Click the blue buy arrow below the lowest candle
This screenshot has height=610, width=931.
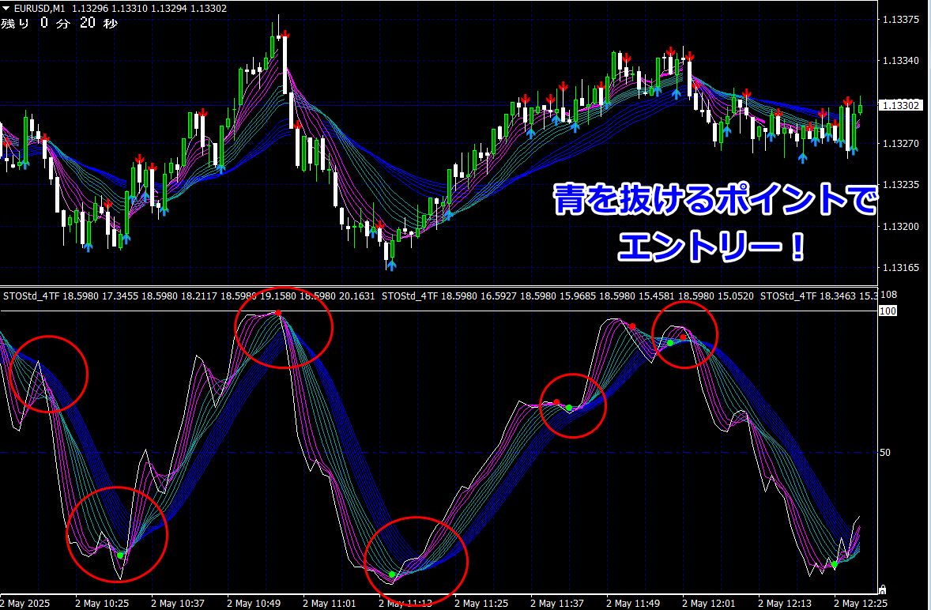[391, 265]
